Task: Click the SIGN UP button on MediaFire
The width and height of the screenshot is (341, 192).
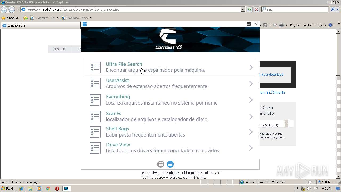Action: [59, 49]
